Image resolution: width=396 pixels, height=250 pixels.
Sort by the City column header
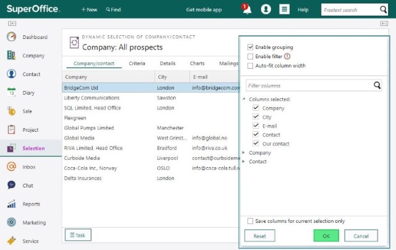[x=172, y=77]
